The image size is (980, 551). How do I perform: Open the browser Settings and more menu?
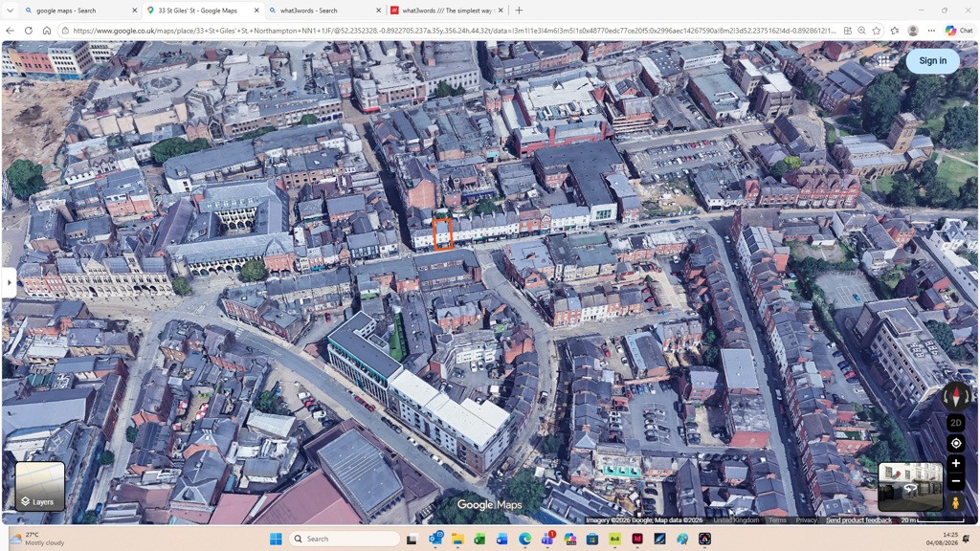tap(931, 30)
